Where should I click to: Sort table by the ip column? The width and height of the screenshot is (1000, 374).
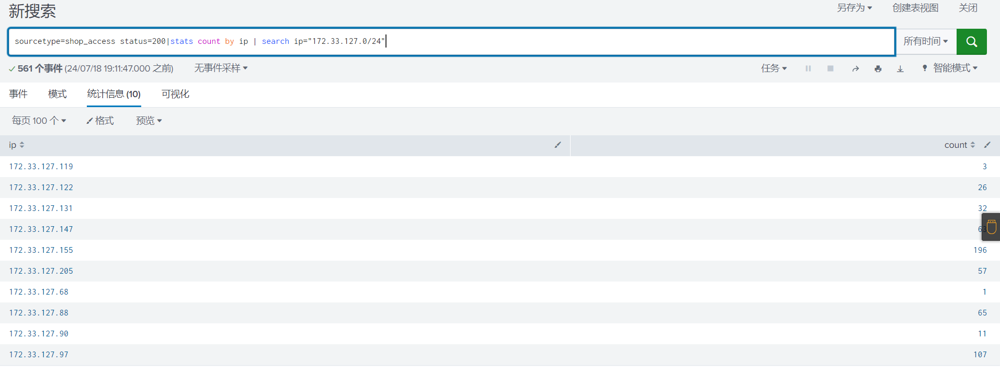point(17,145)
